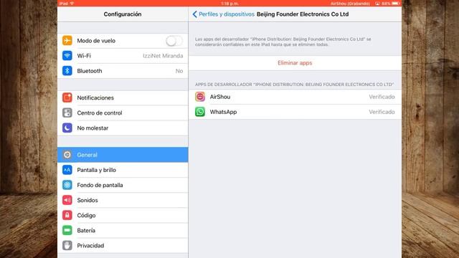Tap the iPad carrier label
This screenshot has width=459, height=258.
click(x=64, y=4)
